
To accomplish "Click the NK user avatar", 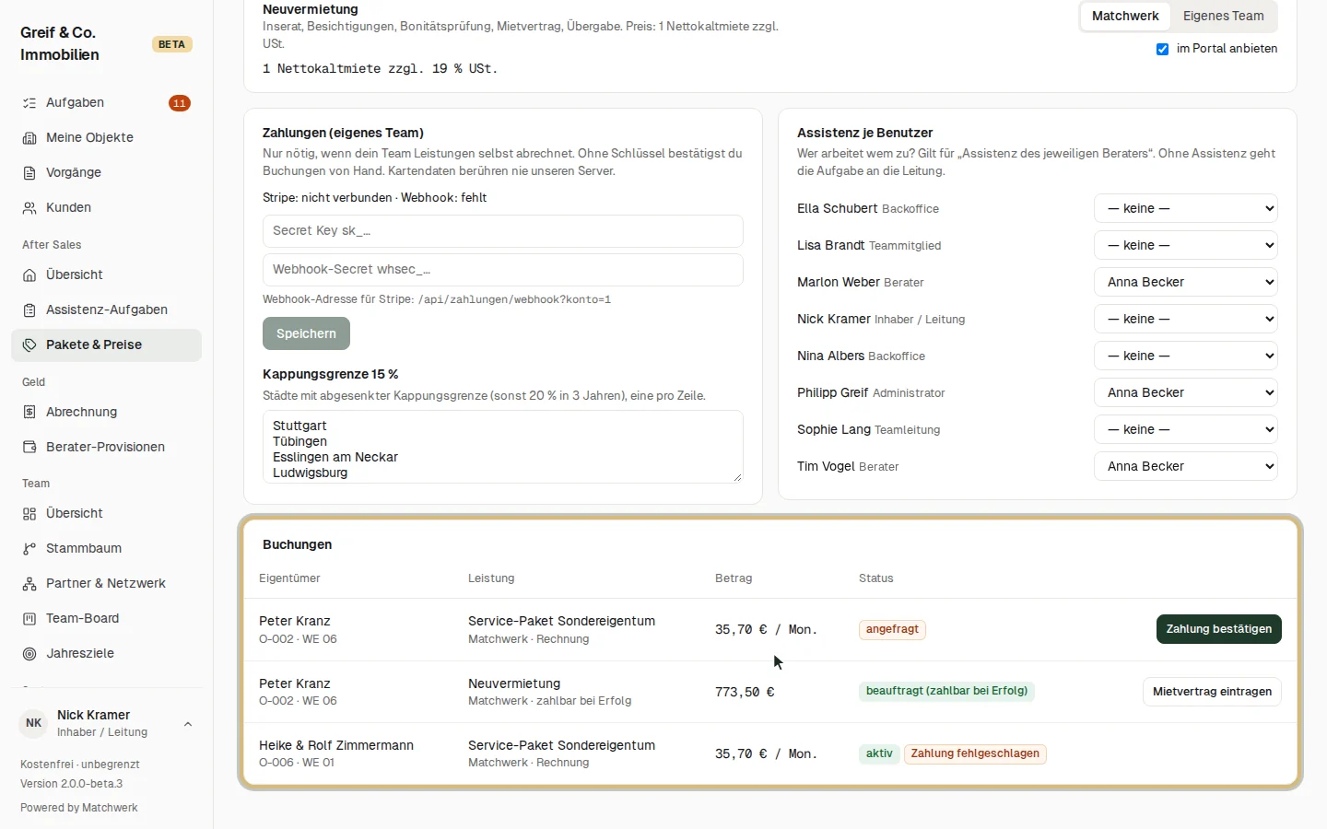I will [34, 723].
